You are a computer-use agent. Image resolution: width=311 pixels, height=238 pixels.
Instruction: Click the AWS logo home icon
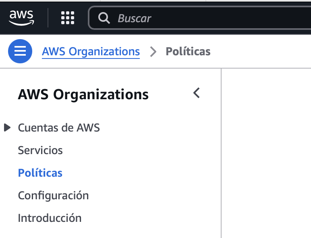(21, 18)
